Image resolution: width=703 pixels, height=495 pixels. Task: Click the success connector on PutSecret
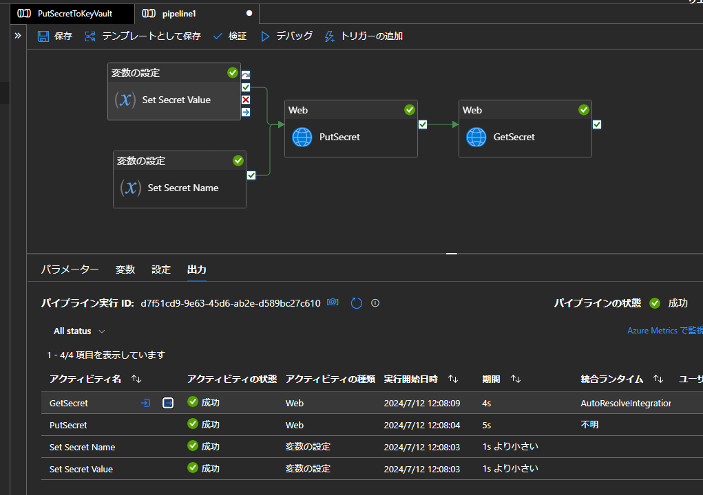(x=423, y=124)
